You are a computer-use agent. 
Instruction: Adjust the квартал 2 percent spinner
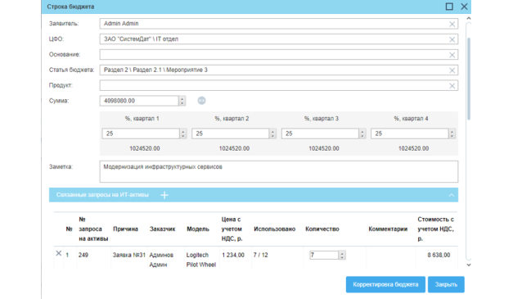point(272,134)
